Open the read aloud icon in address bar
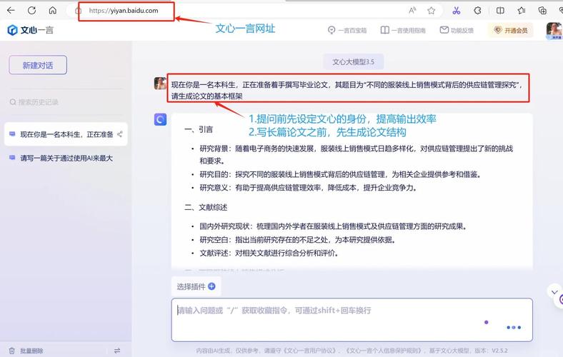563x357 pixels. [412, 11]
